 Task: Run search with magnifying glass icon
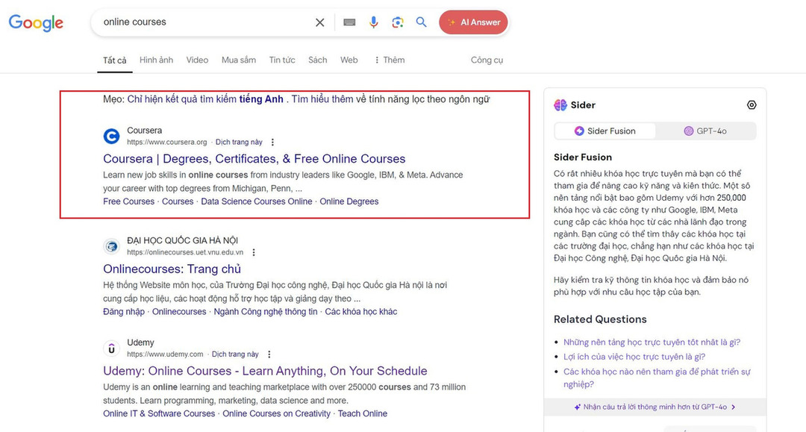(x=421, y=22)
